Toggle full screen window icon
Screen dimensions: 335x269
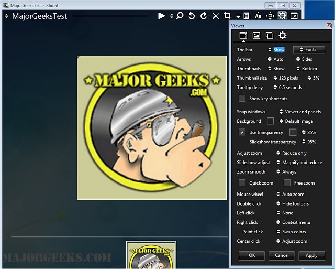click(294, 16)
